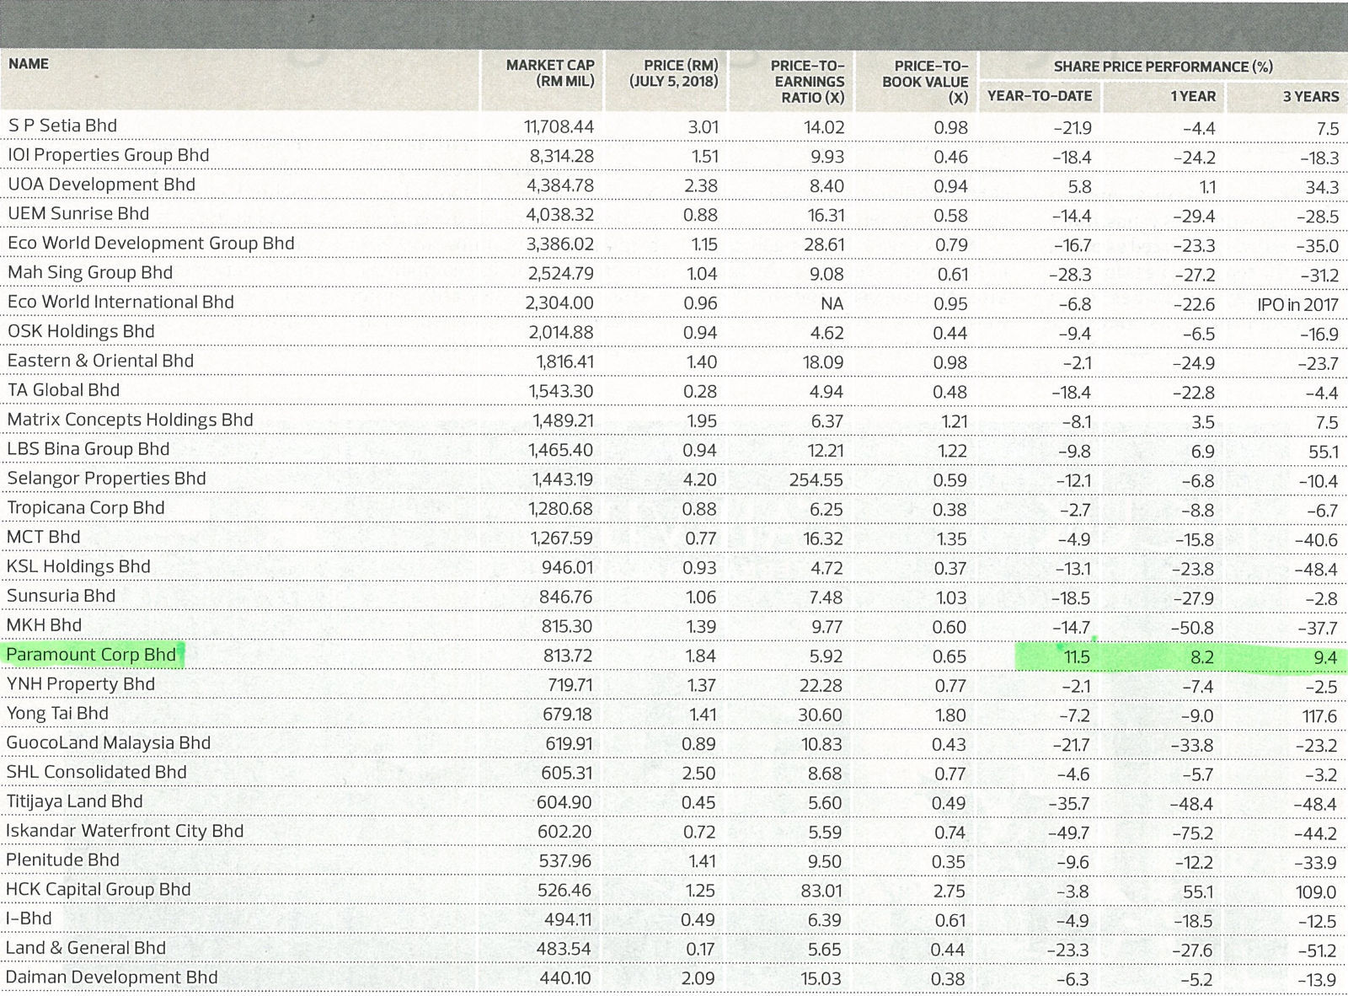Screen dimensions: 1348x996
Task: Select Eastern & Oriental Bhd
Action: 100,361
